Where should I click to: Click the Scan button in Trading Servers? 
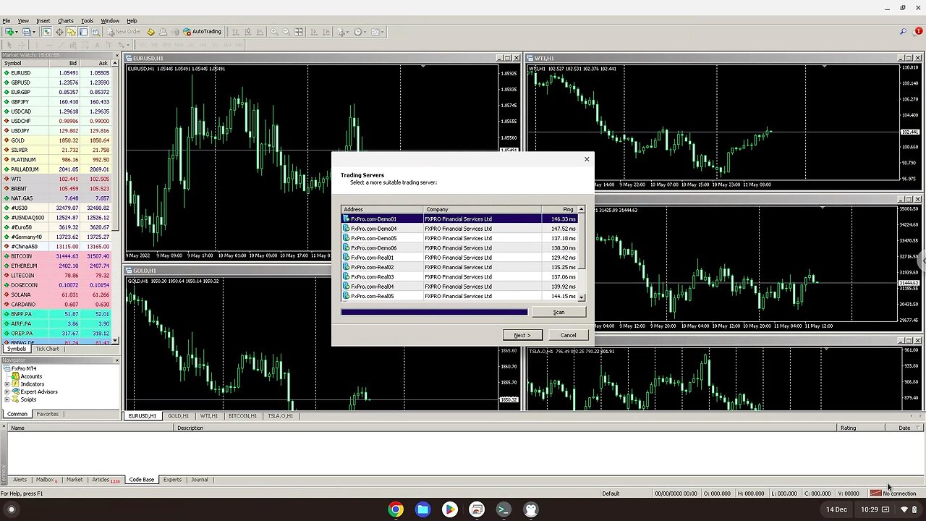558,312
